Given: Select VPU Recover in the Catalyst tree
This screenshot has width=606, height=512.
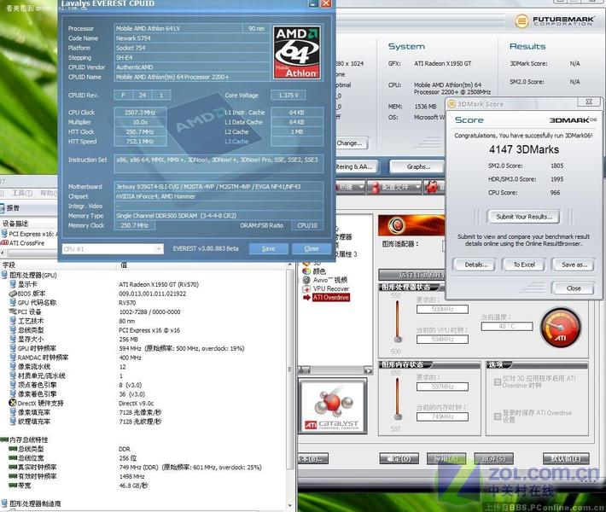Looking at the screenshot, I should pyautogui.click(x=331, y=288).
